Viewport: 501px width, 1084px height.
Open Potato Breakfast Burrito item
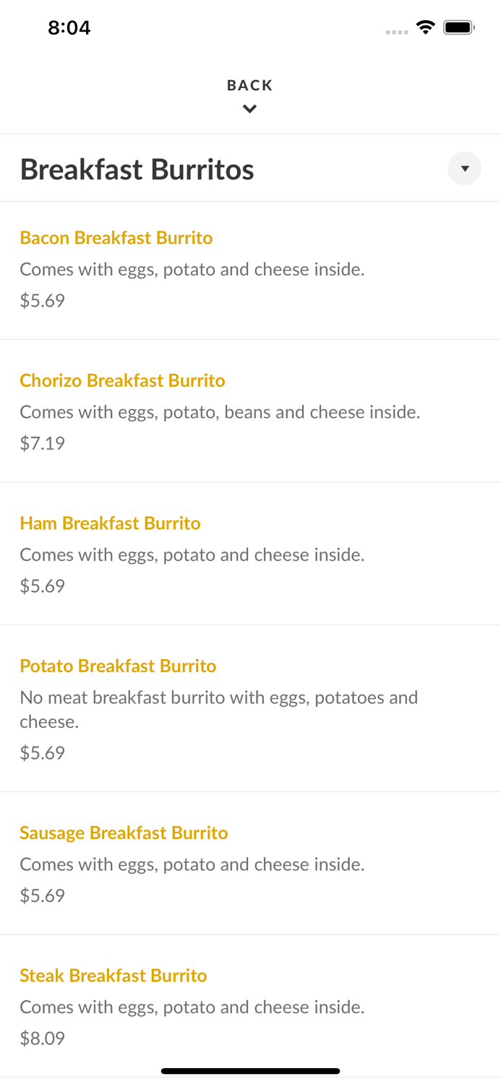pos(118,666)
